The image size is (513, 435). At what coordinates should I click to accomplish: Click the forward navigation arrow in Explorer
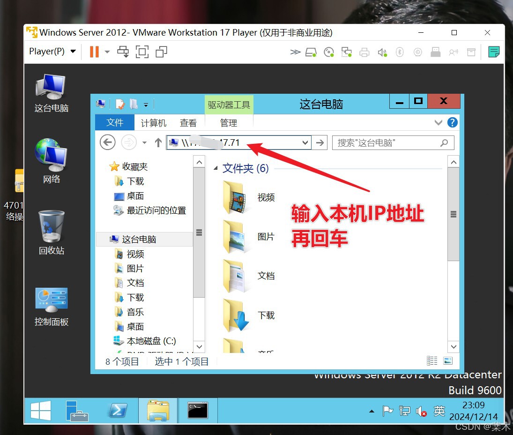tap(129, 142)
